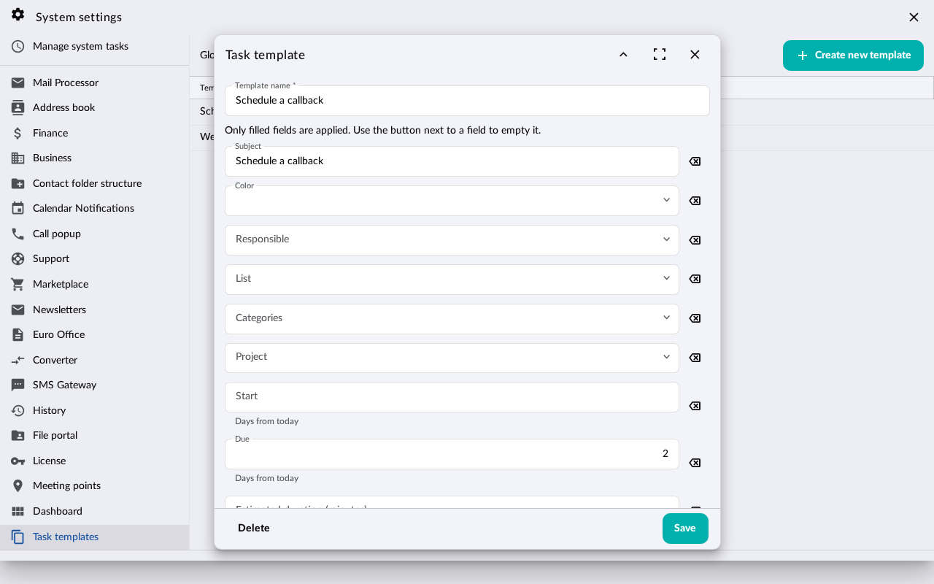Screen dimensions: 934x584
Task: Open Marketplace settings
Action: click(x=95, y=285)
